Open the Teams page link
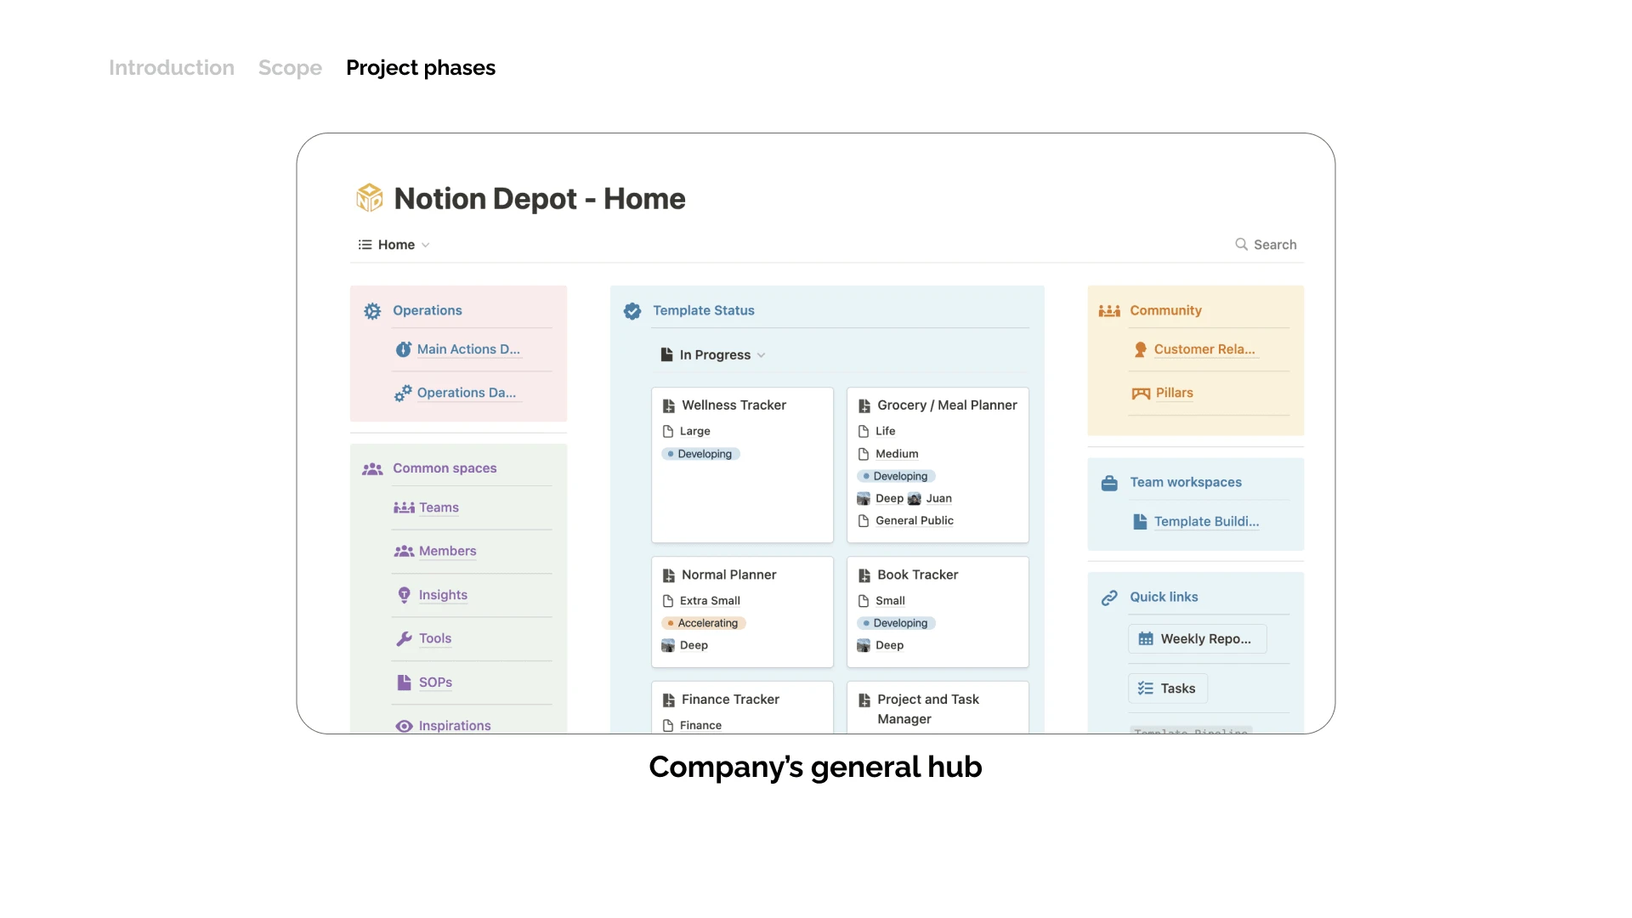Viewport: 1632px width, 918px height. pos(439,507)
